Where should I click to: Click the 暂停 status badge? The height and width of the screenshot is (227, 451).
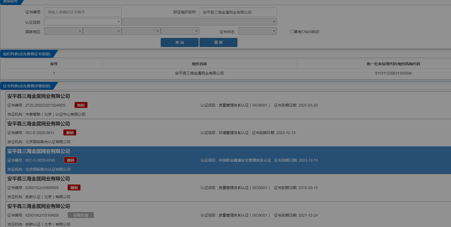tap(81, 105)
